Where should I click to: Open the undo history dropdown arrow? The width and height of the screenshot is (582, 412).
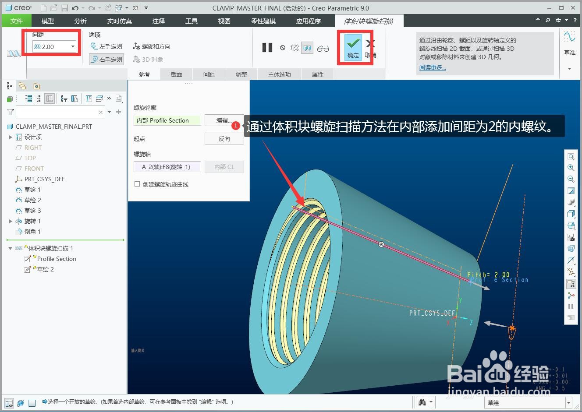pos(83,8)
